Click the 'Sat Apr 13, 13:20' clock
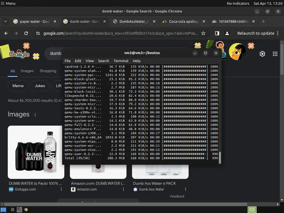Image resolution: width=284 pixels, height=213 pixels. click(268, 3)
